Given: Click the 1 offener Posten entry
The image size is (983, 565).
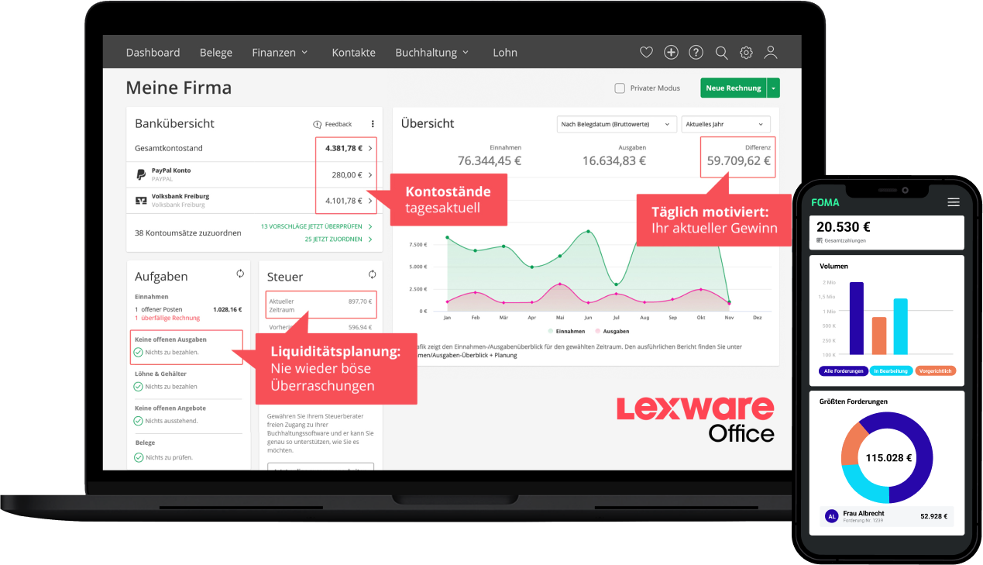Looking at the screenshot, I should 159,309.
